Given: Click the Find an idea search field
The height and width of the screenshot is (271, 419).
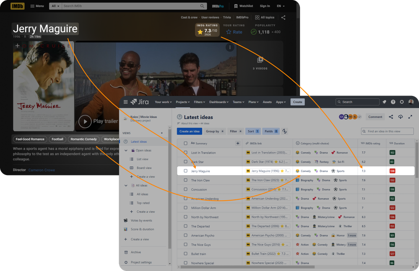Looking at the screenshot, I should (387, 131).
